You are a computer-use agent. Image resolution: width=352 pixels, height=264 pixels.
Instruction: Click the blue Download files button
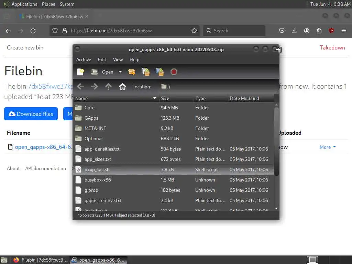click(31, 114)
